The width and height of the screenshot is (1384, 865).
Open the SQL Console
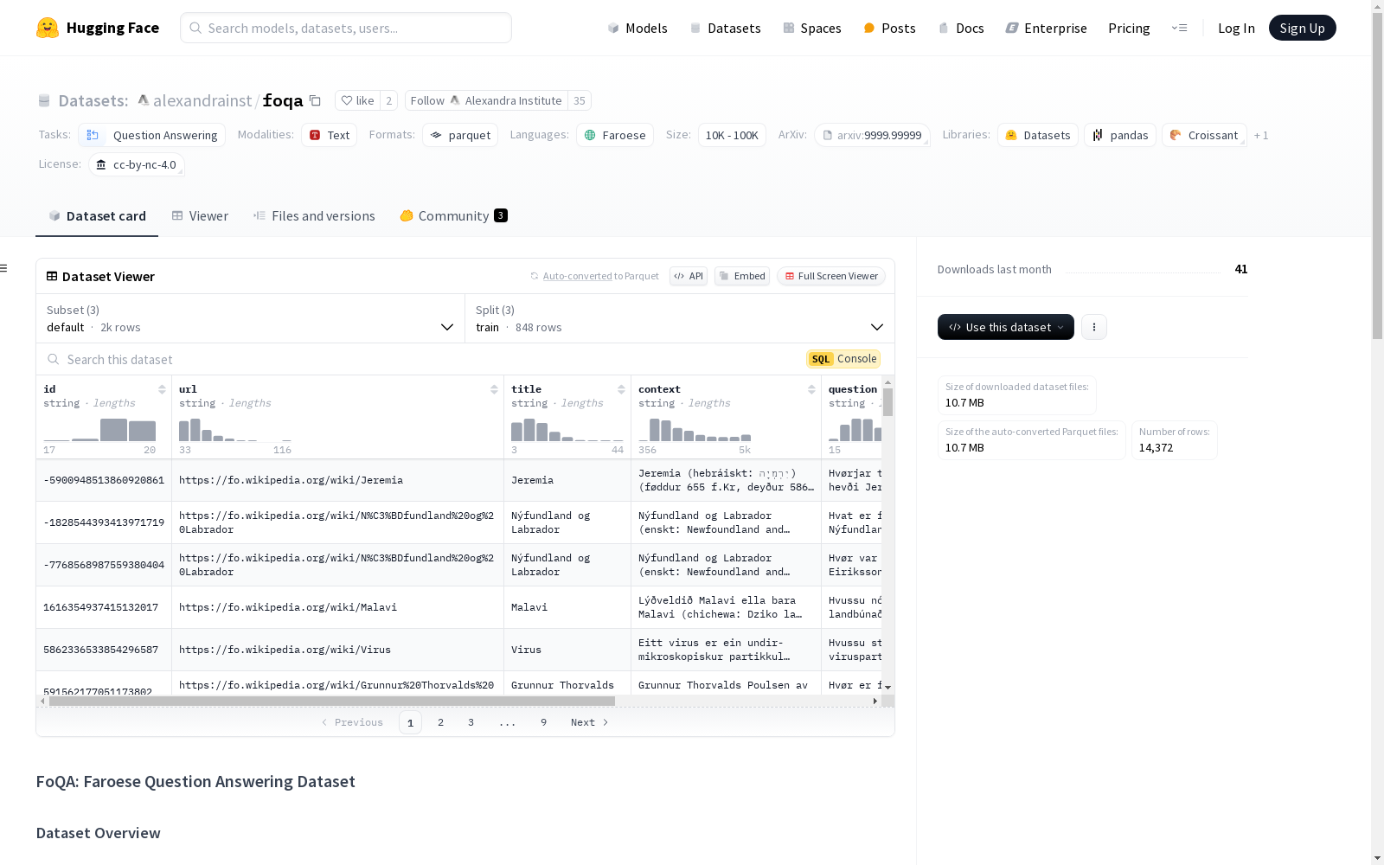tap(843, 359)
